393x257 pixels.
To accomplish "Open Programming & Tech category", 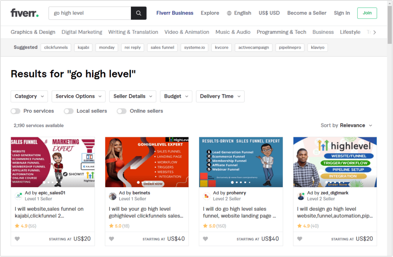I will pos(281,32).
